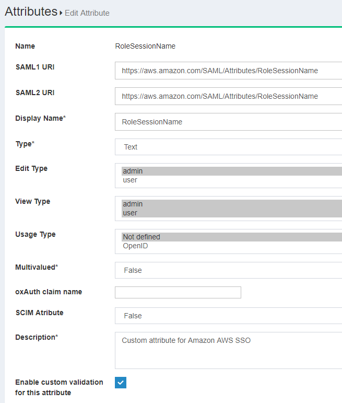Open the Type dropdown showing Text
Screen dimensions: 342x403
click(x=228, y=147)
